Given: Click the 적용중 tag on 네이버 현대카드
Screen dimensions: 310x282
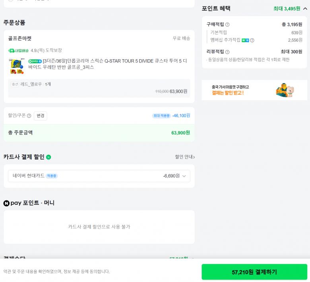Looking at the screenshot, I should (52, 176).
